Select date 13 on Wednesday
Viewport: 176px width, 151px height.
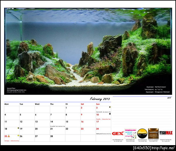(36, 122)
